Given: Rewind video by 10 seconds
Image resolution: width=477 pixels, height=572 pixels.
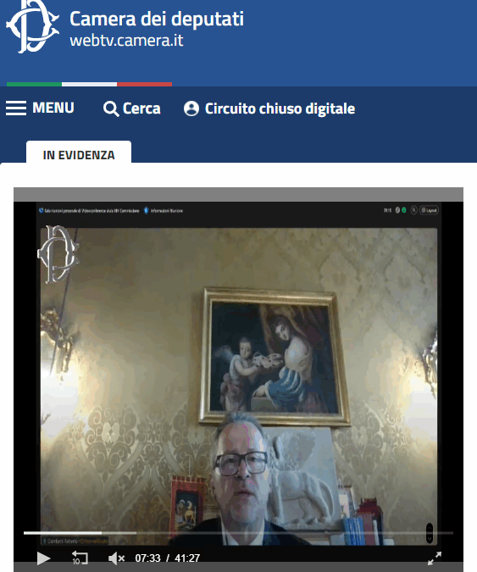Looking at the screenshot, I should (x=80, y=558).
